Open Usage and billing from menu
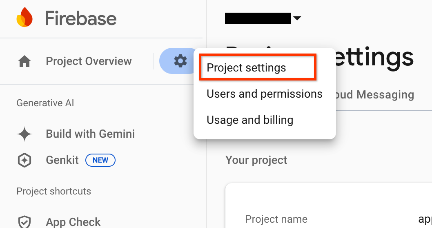 click(x=250, y=120)
